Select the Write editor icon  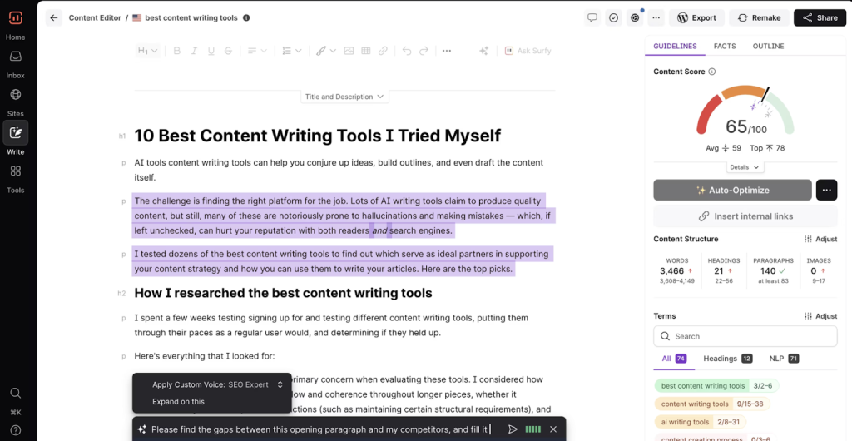pos(15,132)
